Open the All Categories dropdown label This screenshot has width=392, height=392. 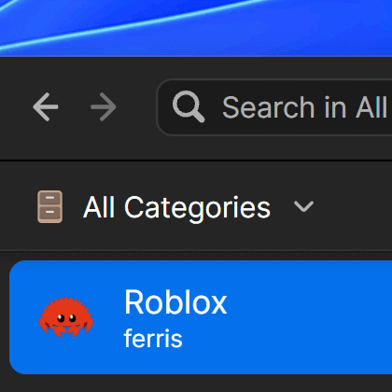[x=176, y=207]
